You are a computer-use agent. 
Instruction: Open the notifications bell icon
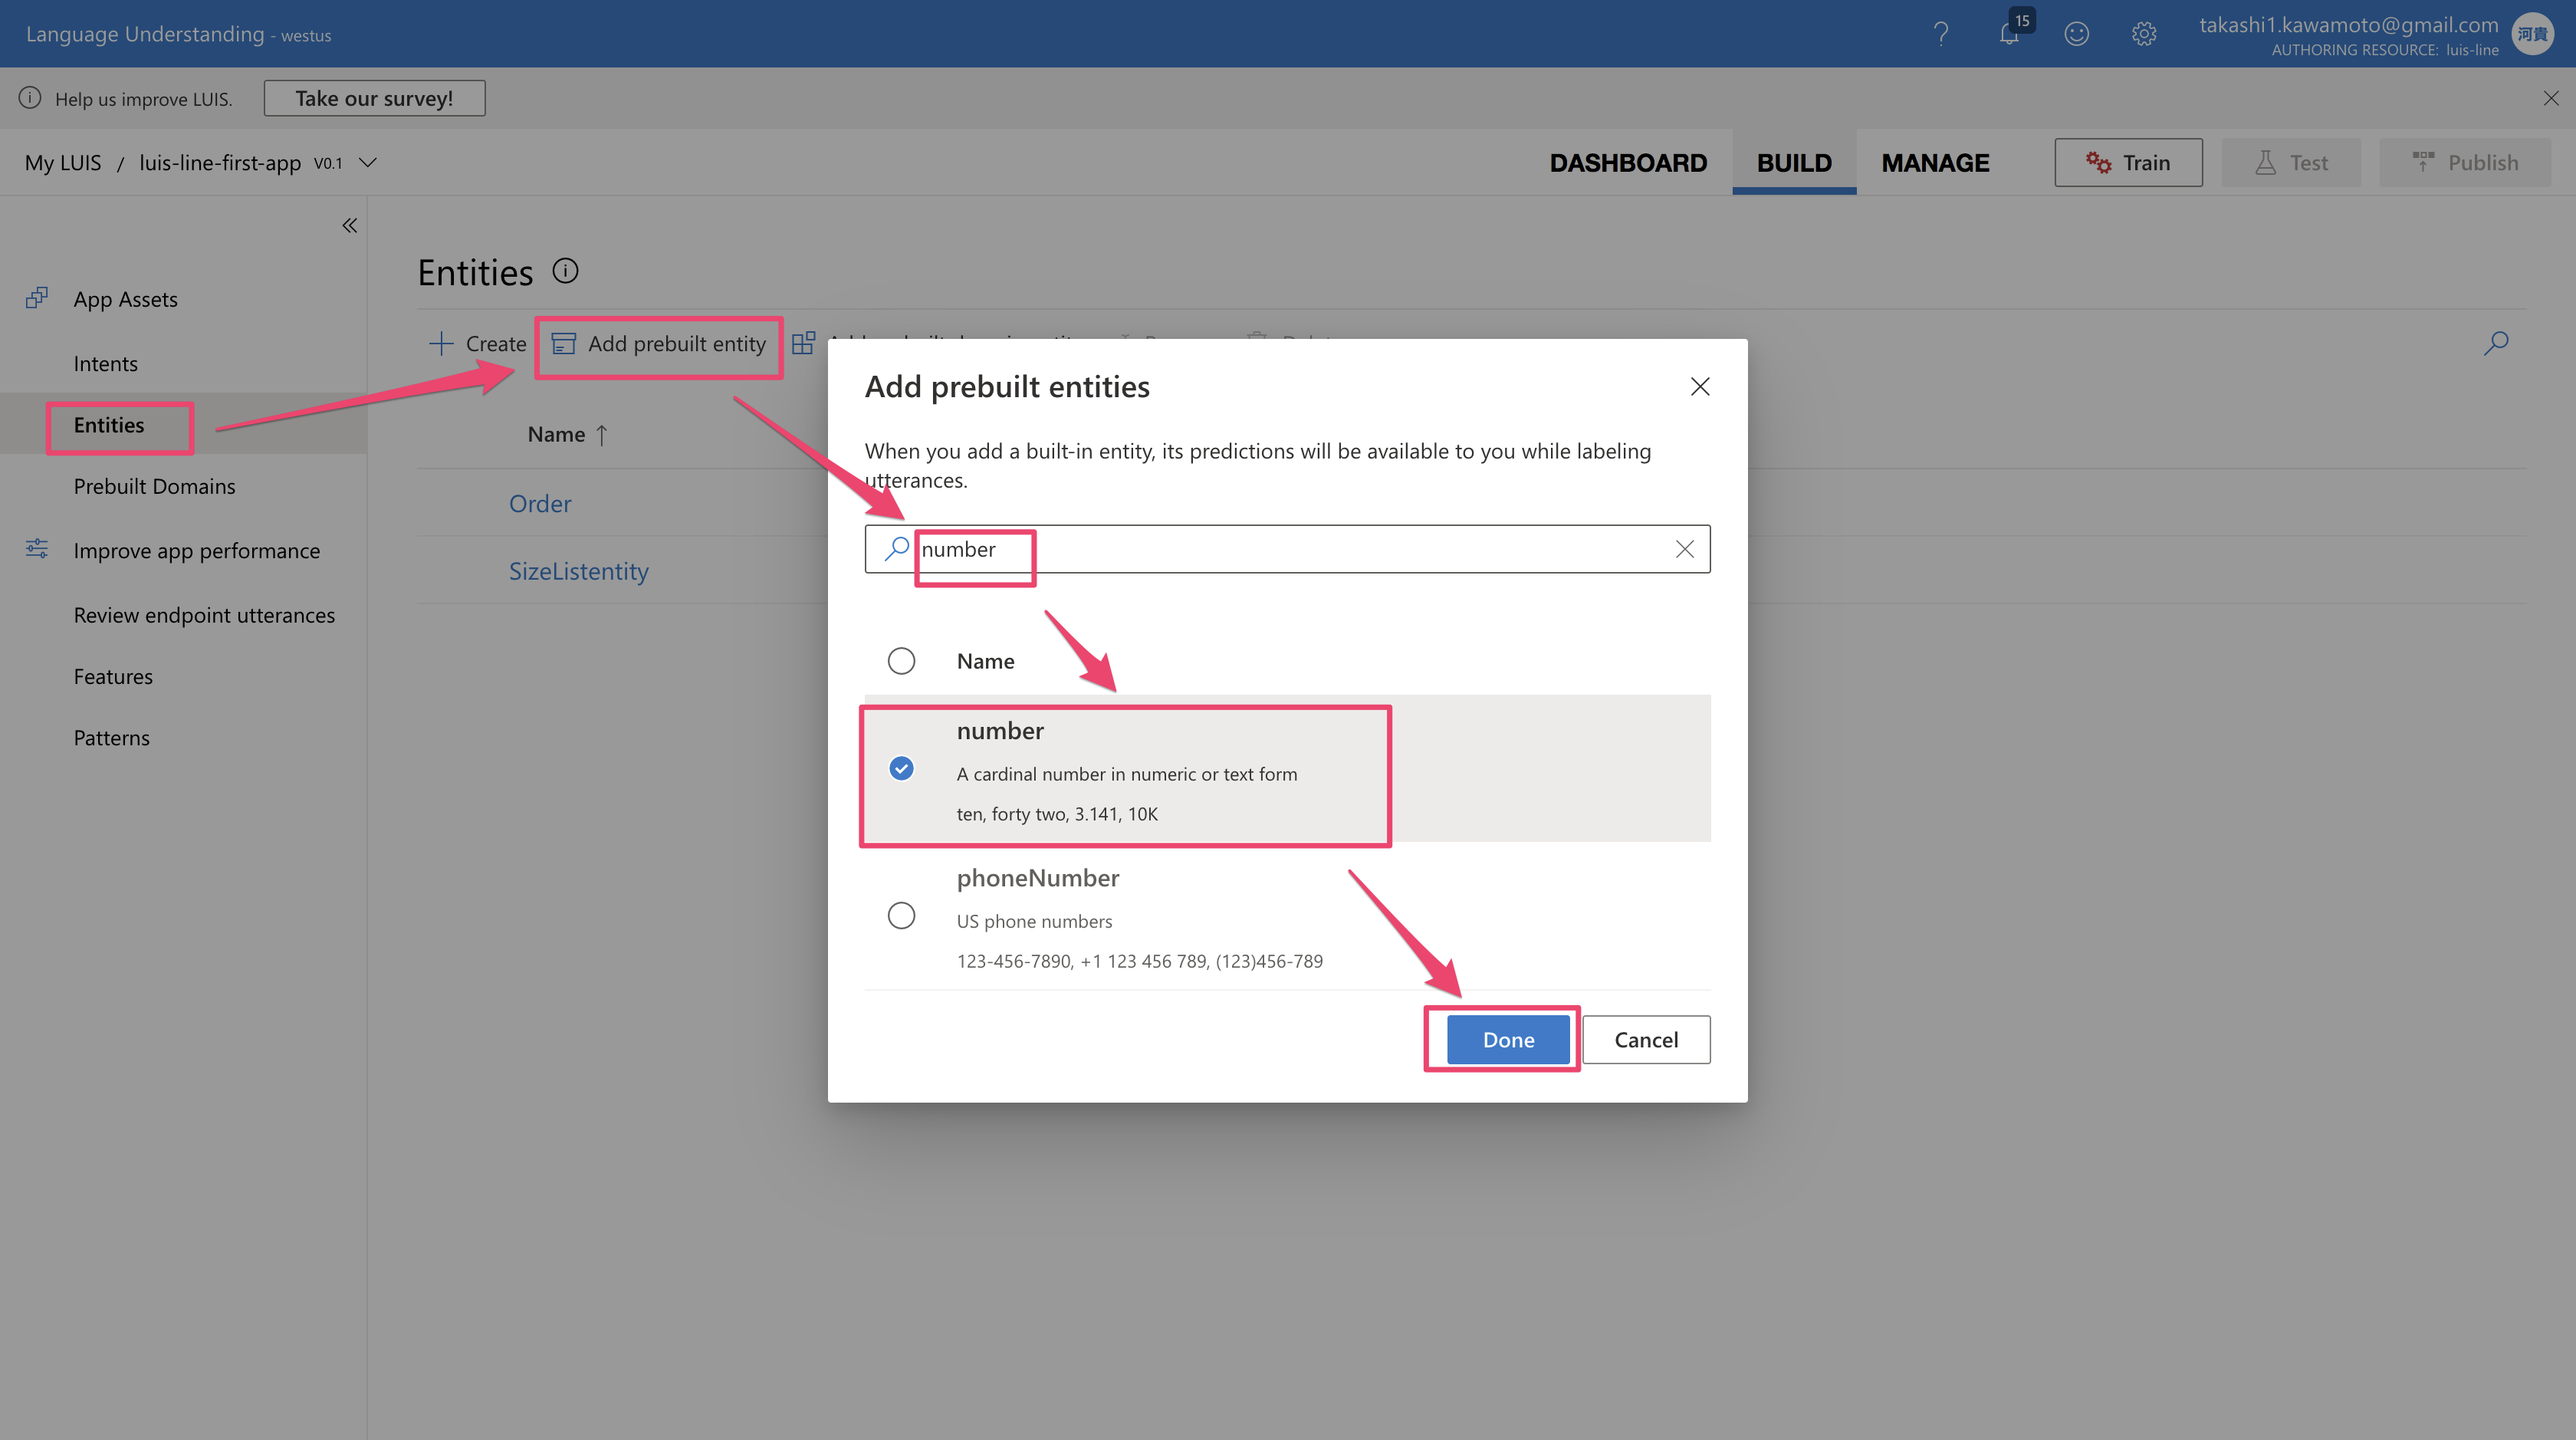2009,34
